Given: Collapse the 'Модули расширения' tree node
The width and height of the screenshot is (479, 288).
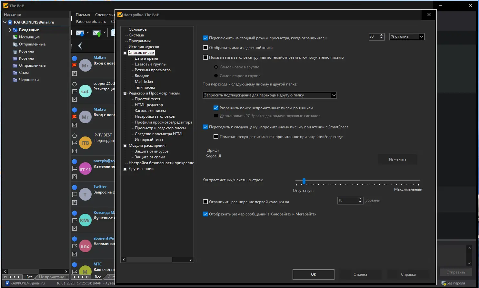Looking at the screenshot, I should click(125, 146).
